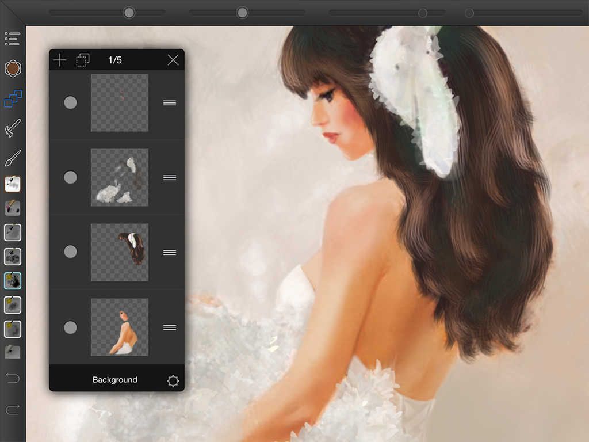This screenshot has width=589, height=442.
Task: Select the highlighted brush preset with blue outline
Action: [13, 281]
